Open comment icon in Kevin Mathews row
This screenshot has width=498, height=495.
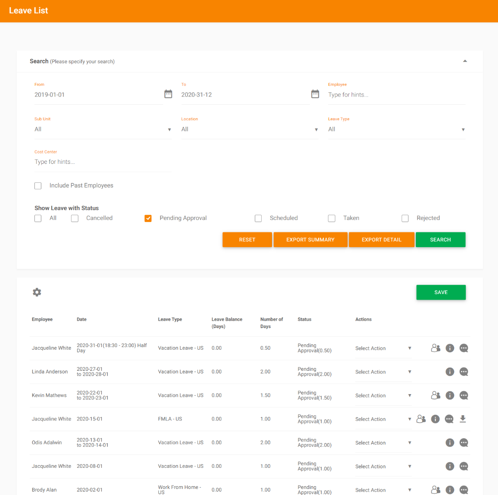click(464, 395)
